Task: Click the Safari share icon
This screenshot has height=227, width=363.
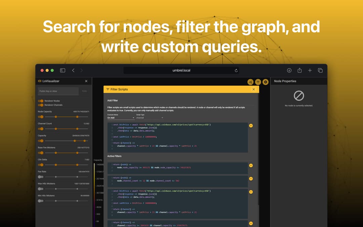Action: (x=299, y=70)
